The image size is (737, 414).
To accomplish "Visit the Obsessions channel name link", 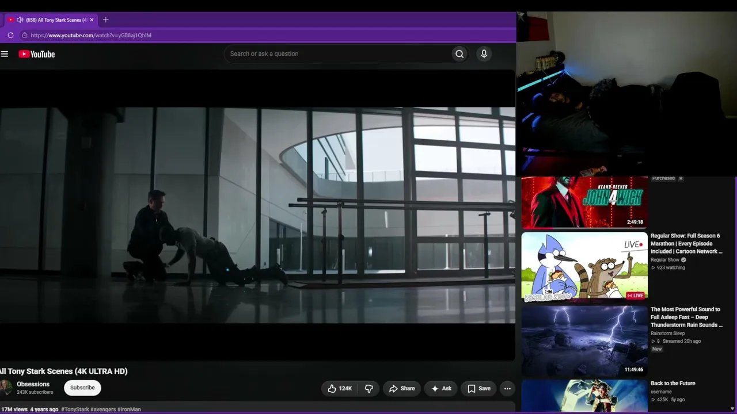I will [x=33, y=384].
